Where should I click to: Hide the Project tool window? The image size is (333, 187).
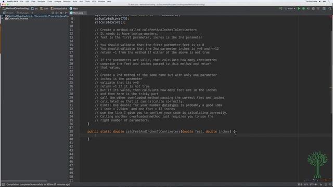(x=66, y=13)
